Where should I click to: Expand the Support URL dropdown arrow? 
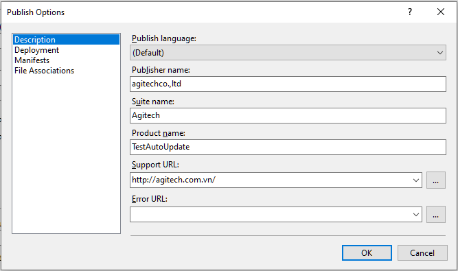[416, 180]
